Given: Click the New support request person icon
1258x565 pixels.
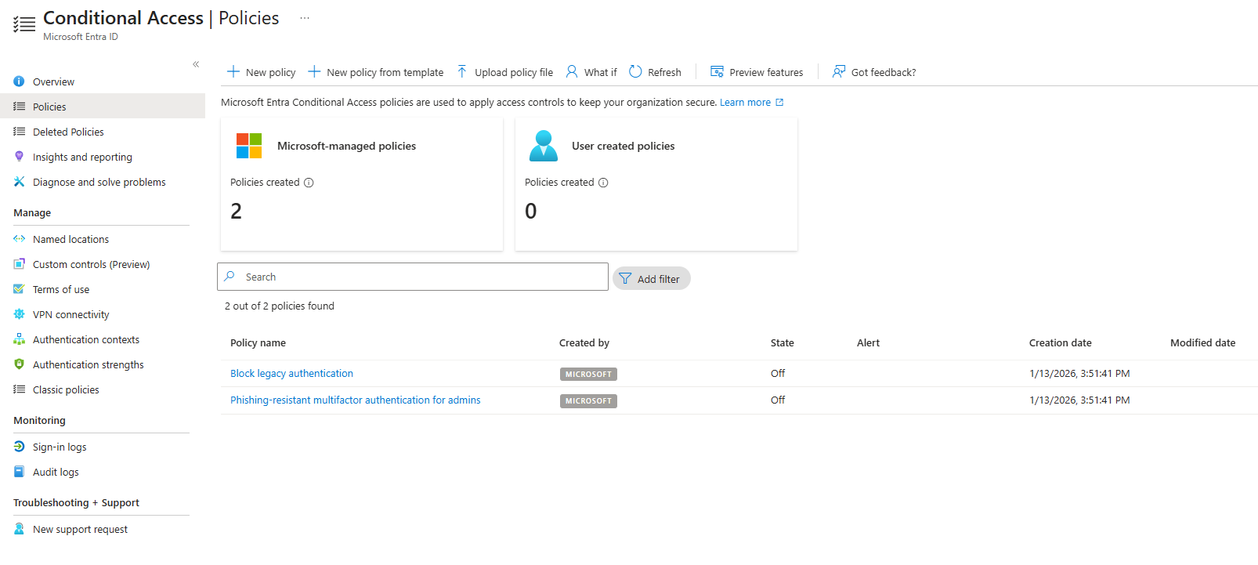Looking at the screenshot, I should (x=19, y=529).
